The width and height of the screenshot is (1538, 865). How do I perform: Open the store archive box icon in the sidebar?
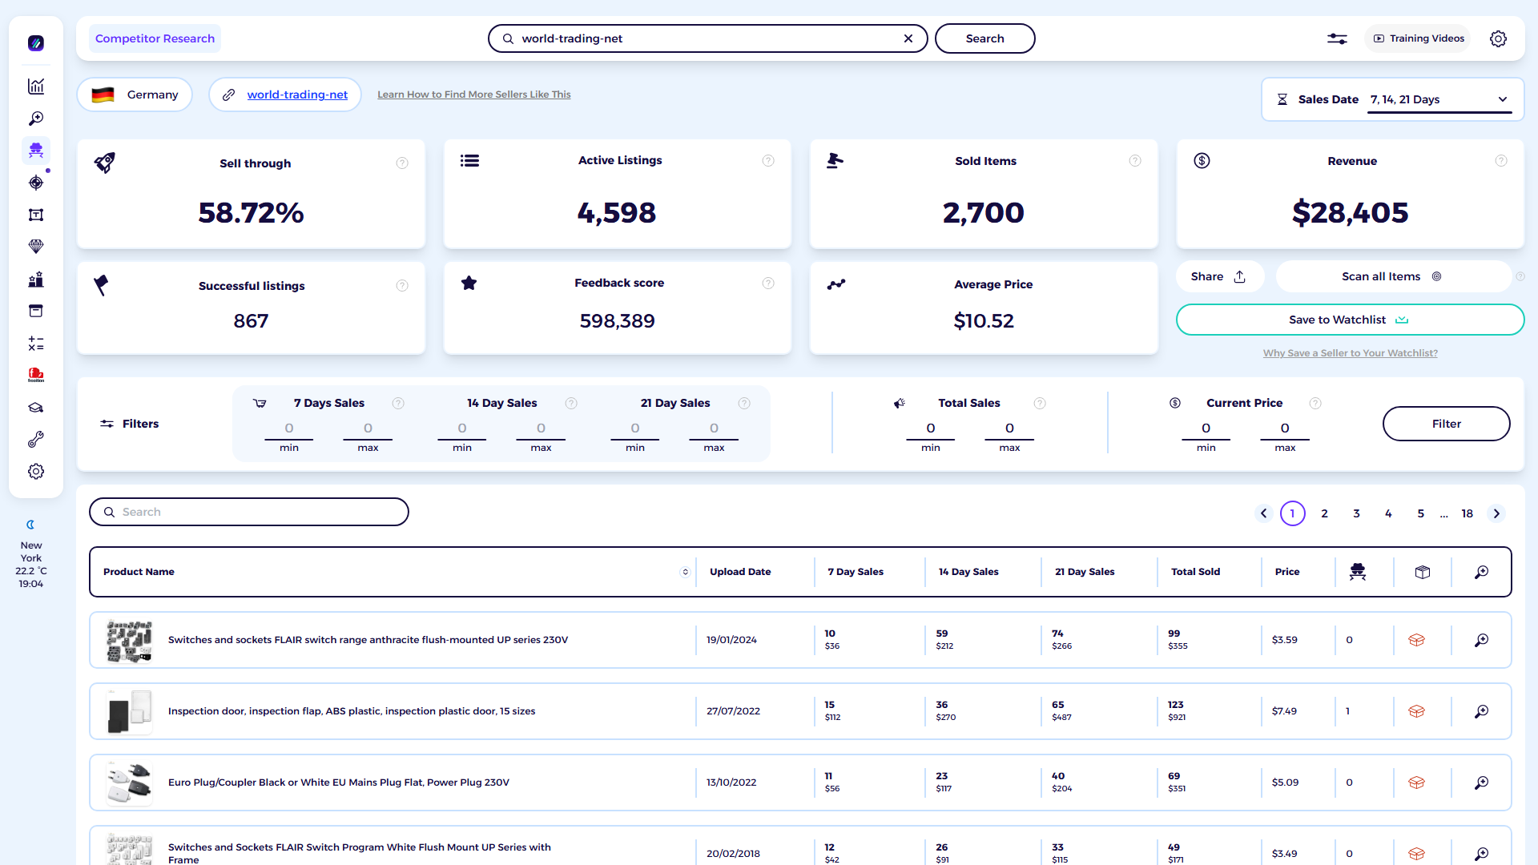tap(36, 311)
